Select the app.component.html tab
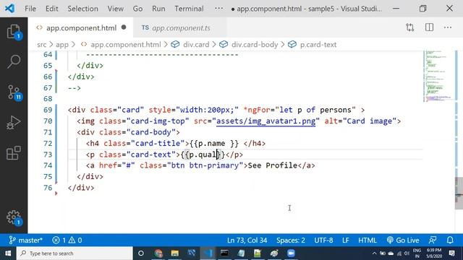This screenshot has height=260, width=463. pos(81,28)
